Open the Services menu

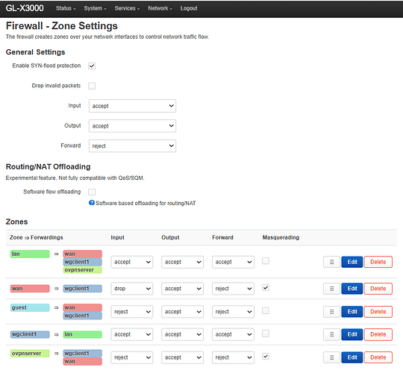(x=127, y=8)
